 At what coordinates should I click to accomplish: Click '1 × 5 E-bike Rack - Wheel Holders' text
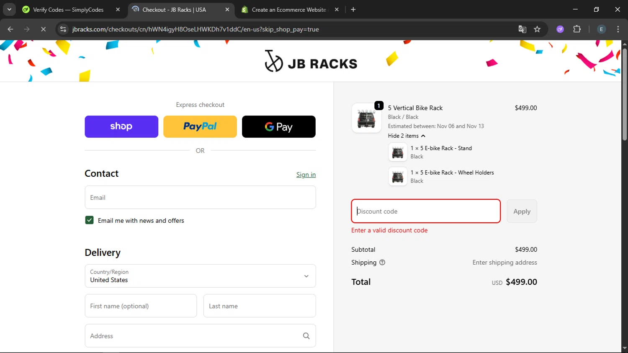click(x=452, y=173)
